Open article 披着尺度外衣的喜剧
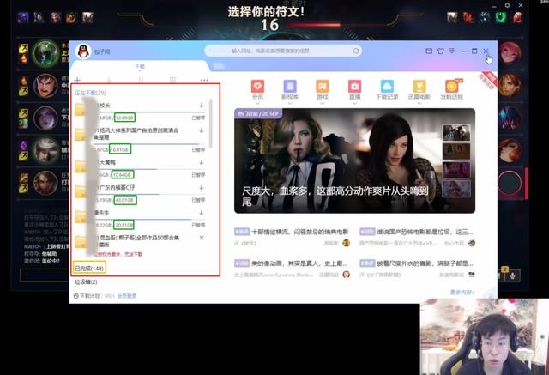This screenshot has height=375, width=549. click(x=425, y=263)
